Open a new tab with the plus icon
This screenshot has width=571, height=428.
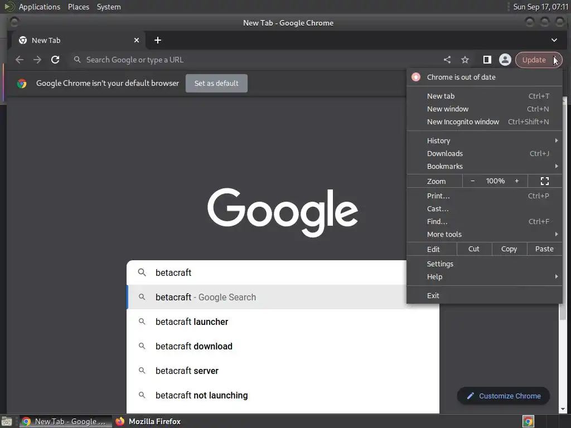(158, 40)
